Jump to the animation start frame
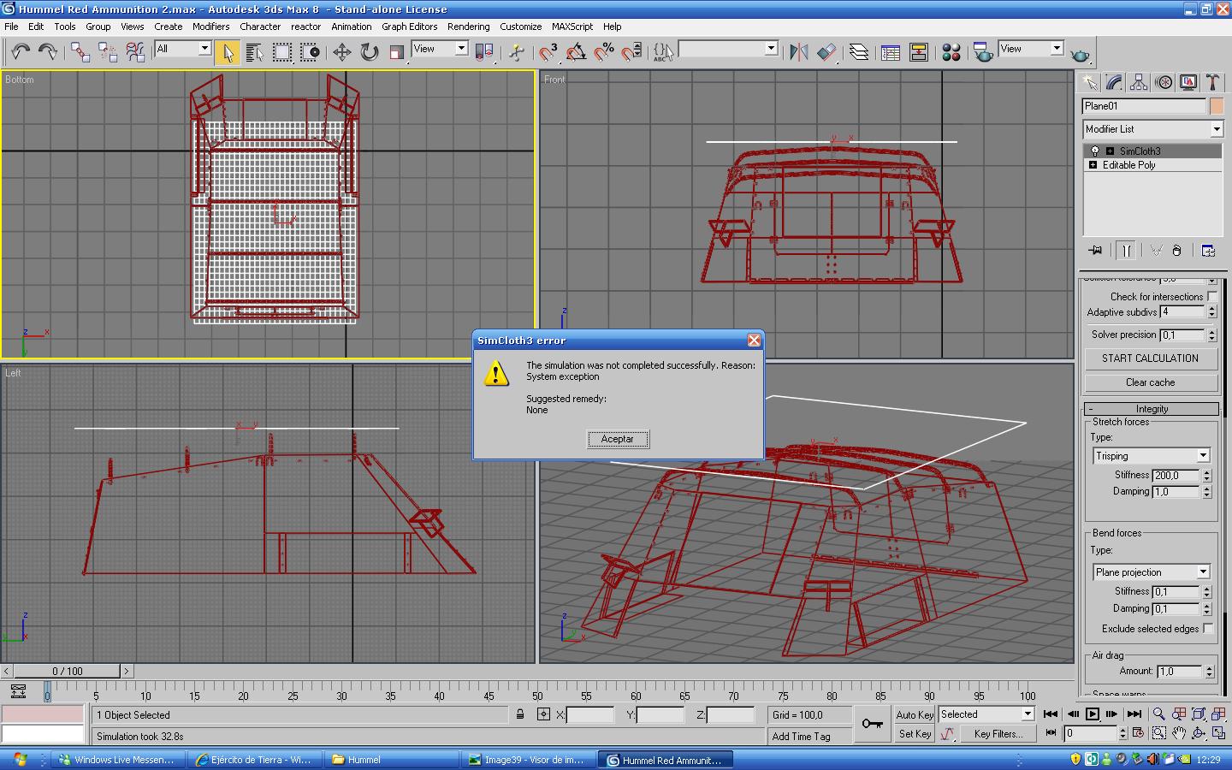 point(1051,714)
